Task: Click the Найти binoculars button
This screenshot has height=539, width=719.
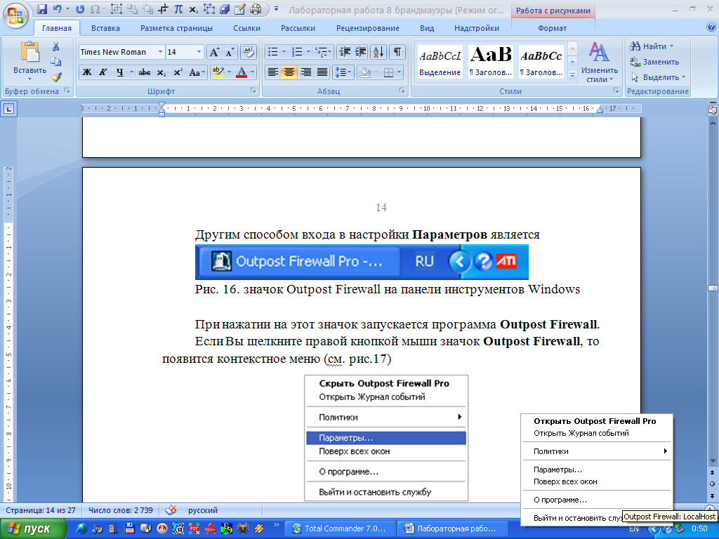Action: click(651, 46)
